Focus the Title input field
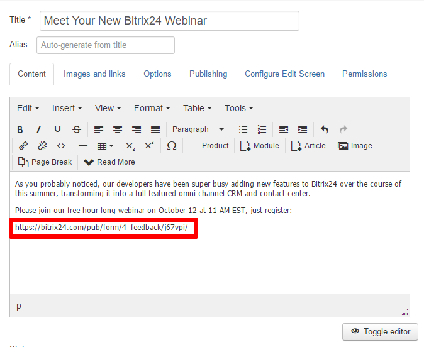Viewport: 424px width, 347px height. [x=169, y=21]
